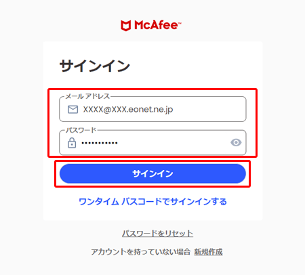This screenshot has width=305, height=275.
Task: Open ワンタイム パスコードでサインインする link
Action: pos(152,201)
